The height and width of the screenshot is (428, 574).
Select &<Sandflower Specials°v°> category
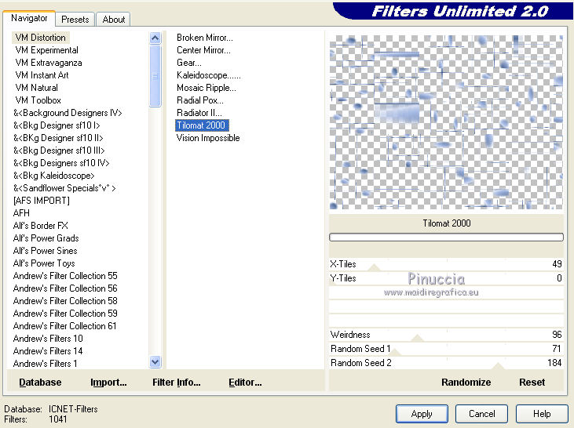pos(65,188)
